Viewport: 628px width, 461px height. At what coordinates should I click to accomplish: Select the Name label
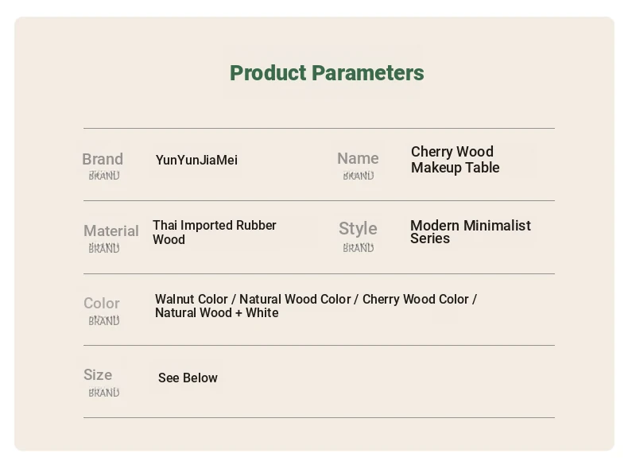pyautogui.click(x=358, y=158)
